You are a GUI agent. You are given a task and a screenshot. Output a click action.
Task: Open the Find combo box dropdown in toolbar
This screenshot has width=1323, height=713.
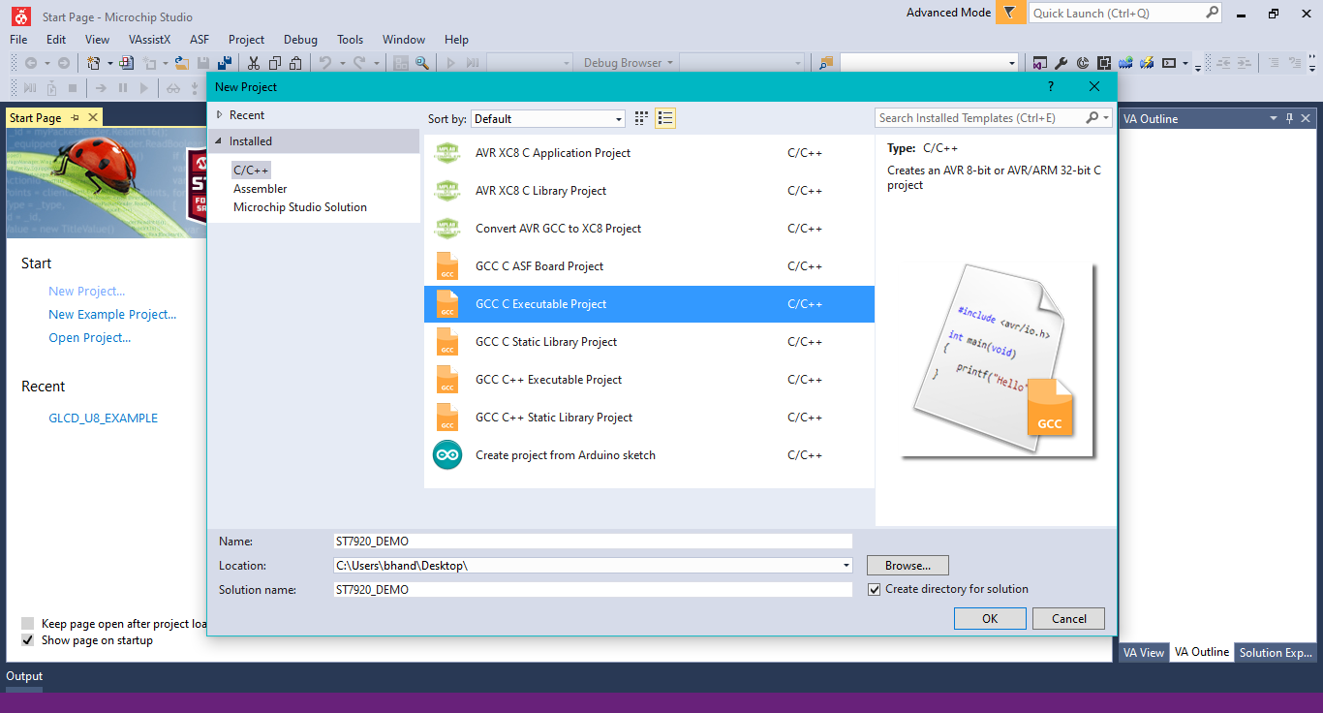tap(1012, 63)
